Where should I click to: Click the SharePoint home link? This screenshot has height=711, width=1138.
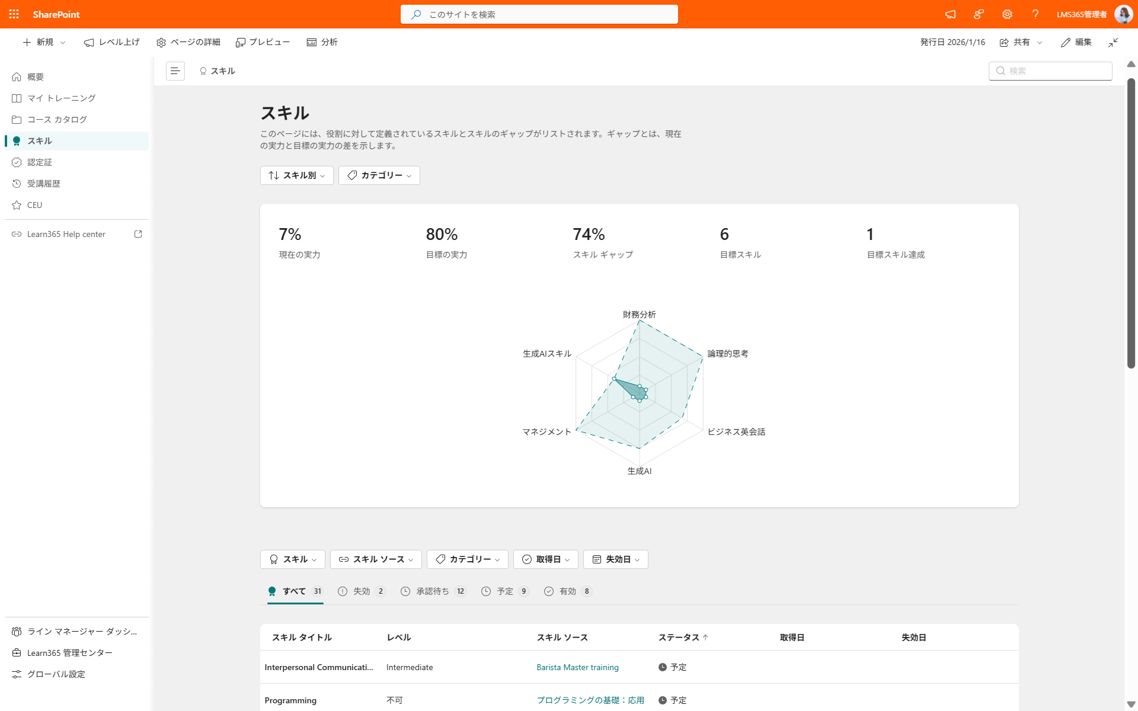coord(56,14)
